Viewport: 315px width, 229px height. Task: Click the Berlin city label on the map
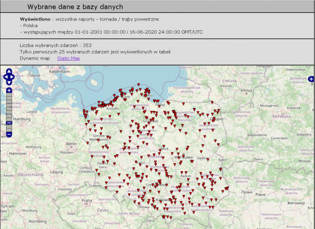coord(72,144)
